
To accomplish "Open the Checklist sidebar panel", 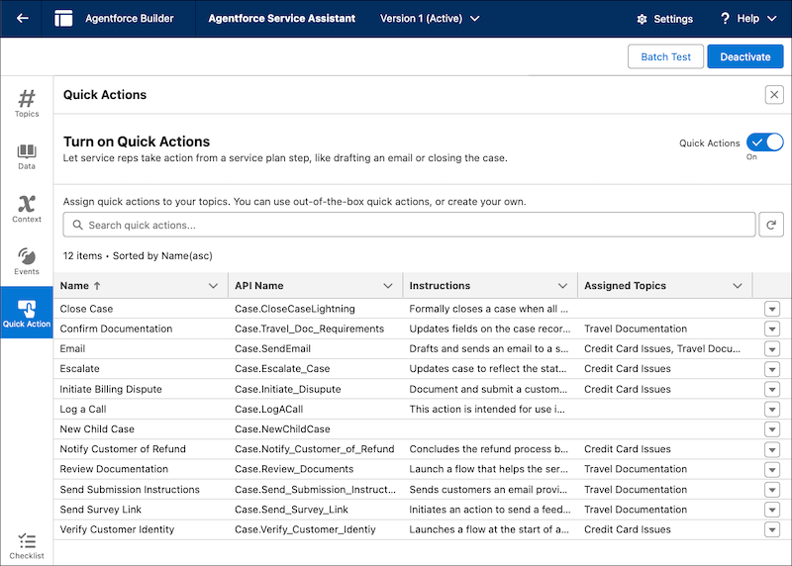I will point(27,546).
